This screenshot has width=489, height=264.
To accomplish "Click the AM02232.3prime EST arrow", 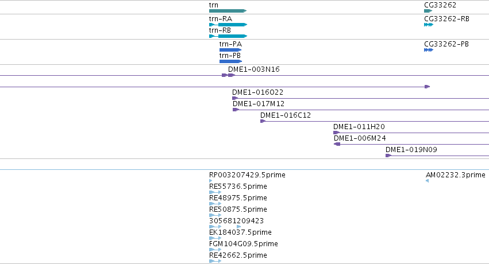I will pyautogui.click(x=428, y=181).
